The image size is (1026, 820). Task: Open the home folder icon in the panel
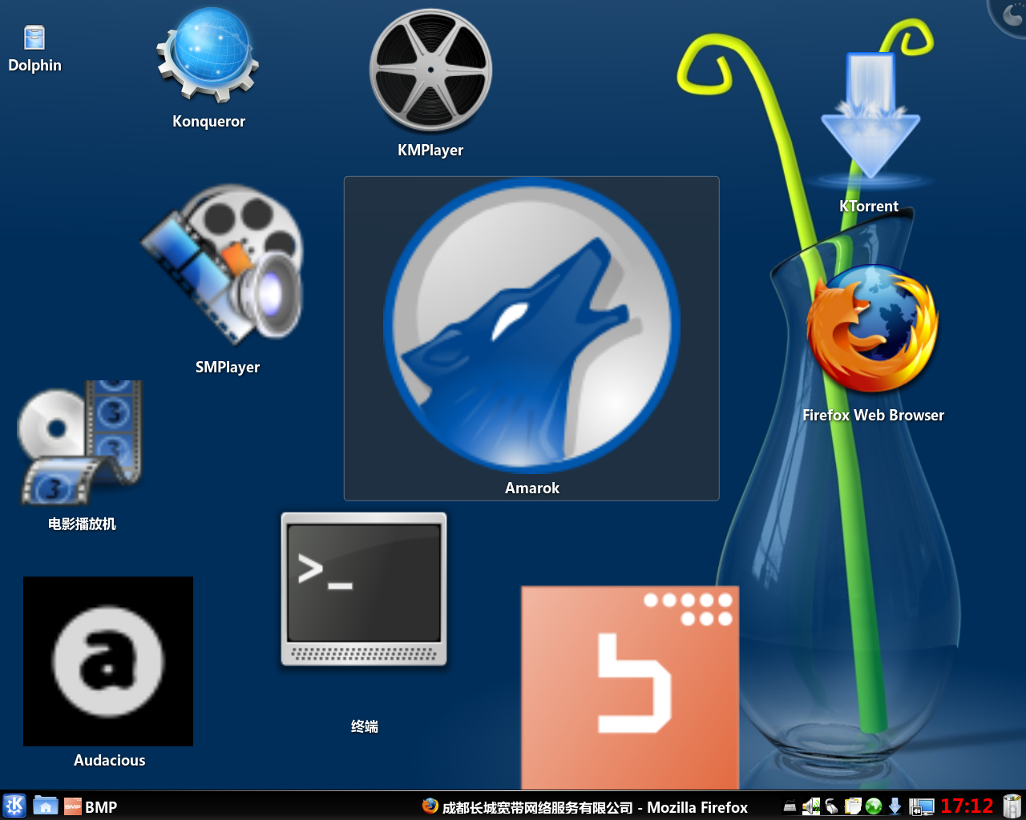46,806
